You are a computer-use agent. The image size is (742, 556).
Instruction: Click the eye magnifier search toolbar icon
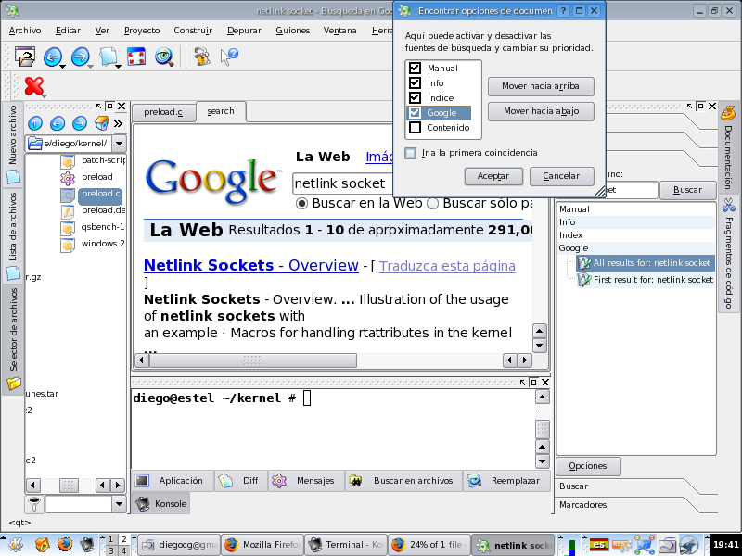click(x=164, y=57)
